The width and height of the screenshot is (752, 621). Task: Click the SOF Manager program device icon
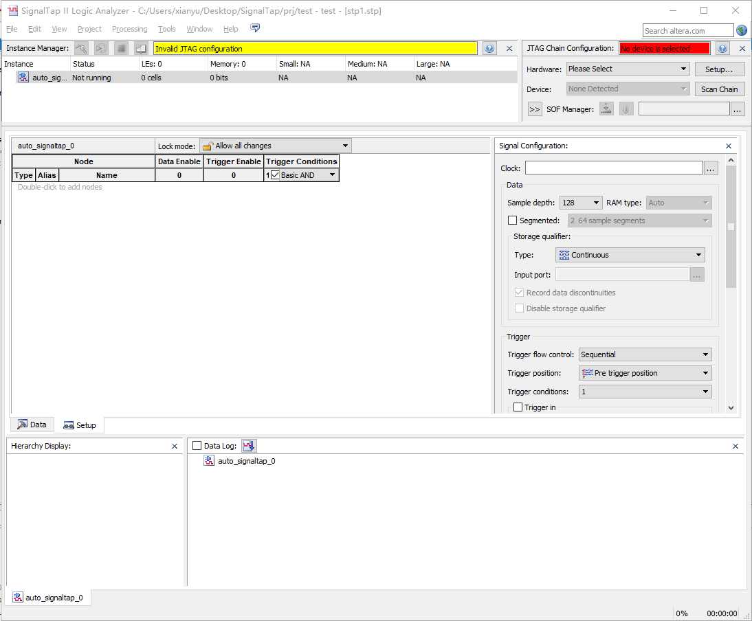606,109
